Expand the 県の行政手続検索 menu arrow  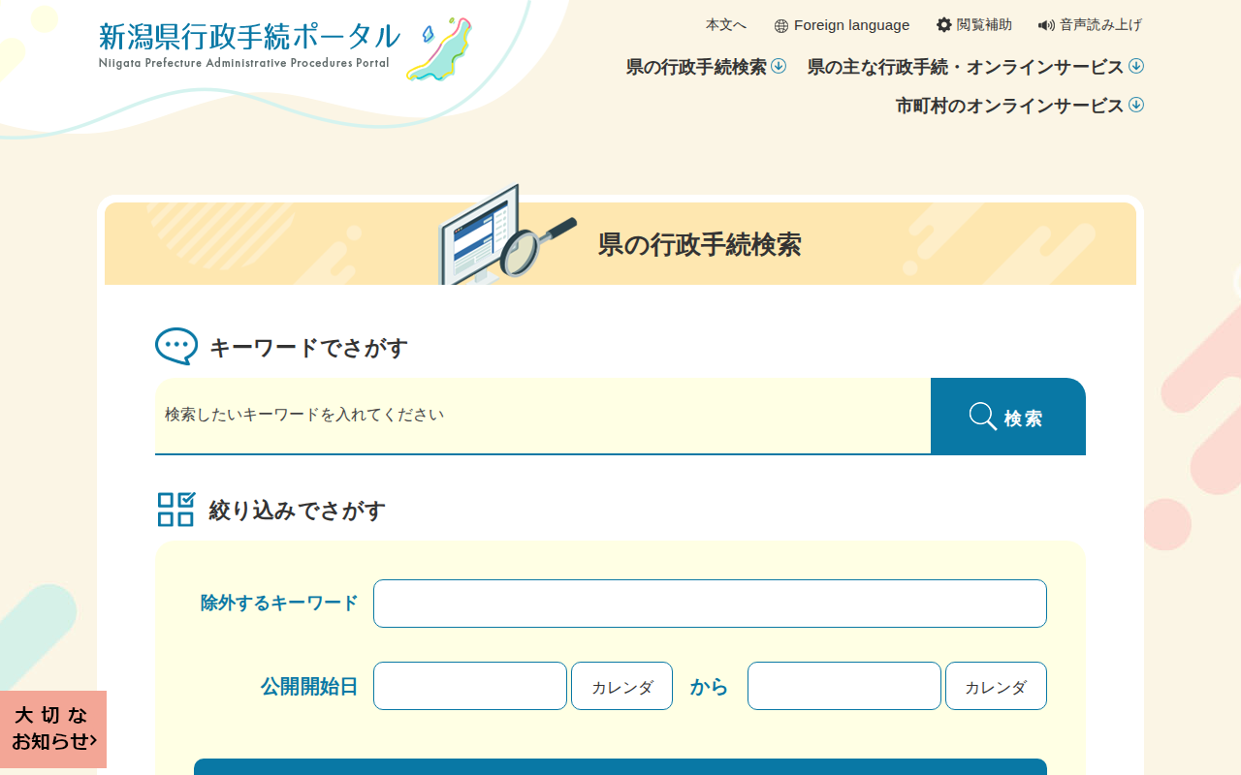779,66
